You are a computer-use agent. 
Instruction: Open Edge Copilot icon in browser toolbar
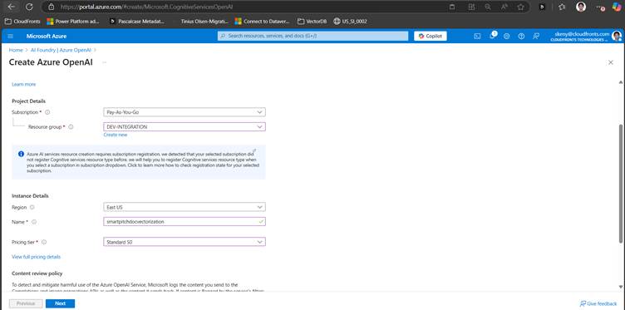pos(617,7)
